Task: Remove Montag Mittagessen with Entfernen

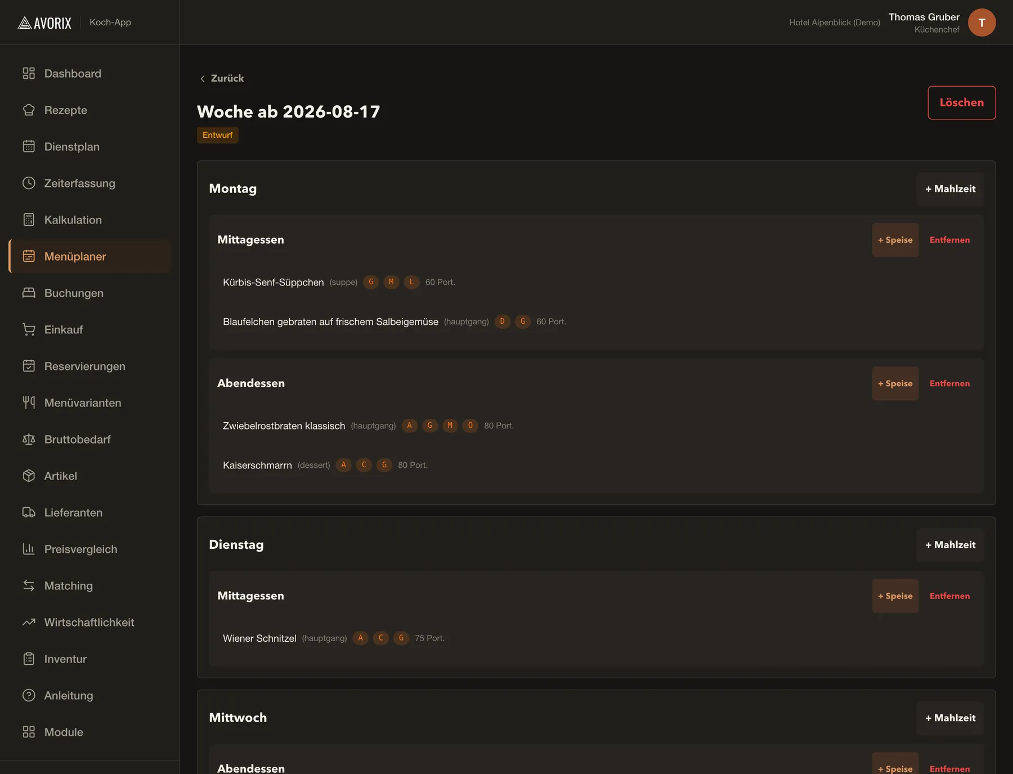Action: pyautogui.click(x=949, y=240)
